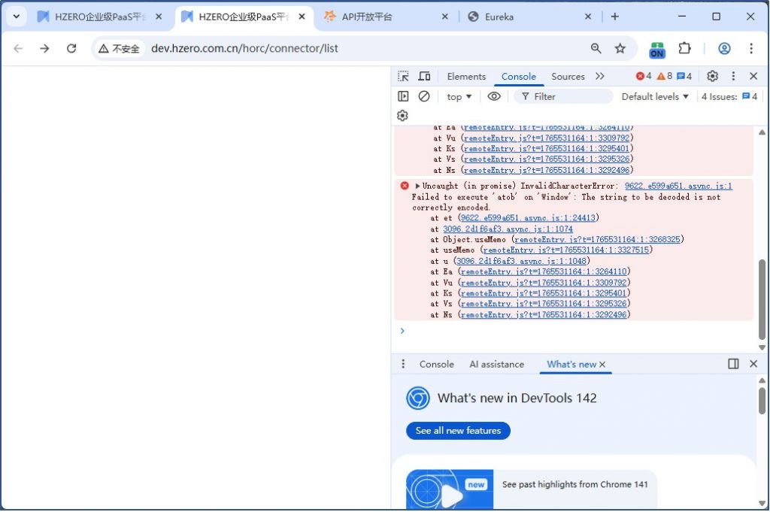The width and height of the screenshot is (770, 512).
Task: Bookmark this page with the star icon
Action: point(620,48)
